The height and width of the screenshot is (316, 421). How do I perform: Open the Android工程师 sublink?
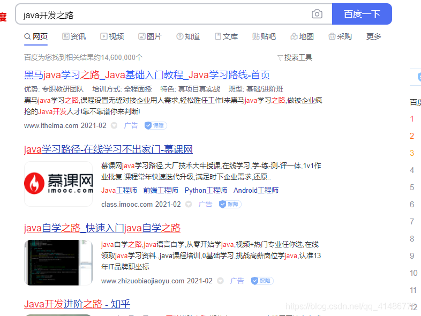256,190
